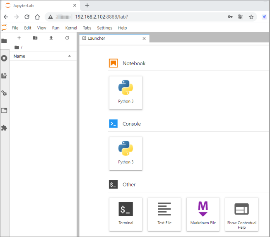Click the Upload Files arrow icon
The height and width of the screenshot is (237, 270).
(x=51, y=38)
